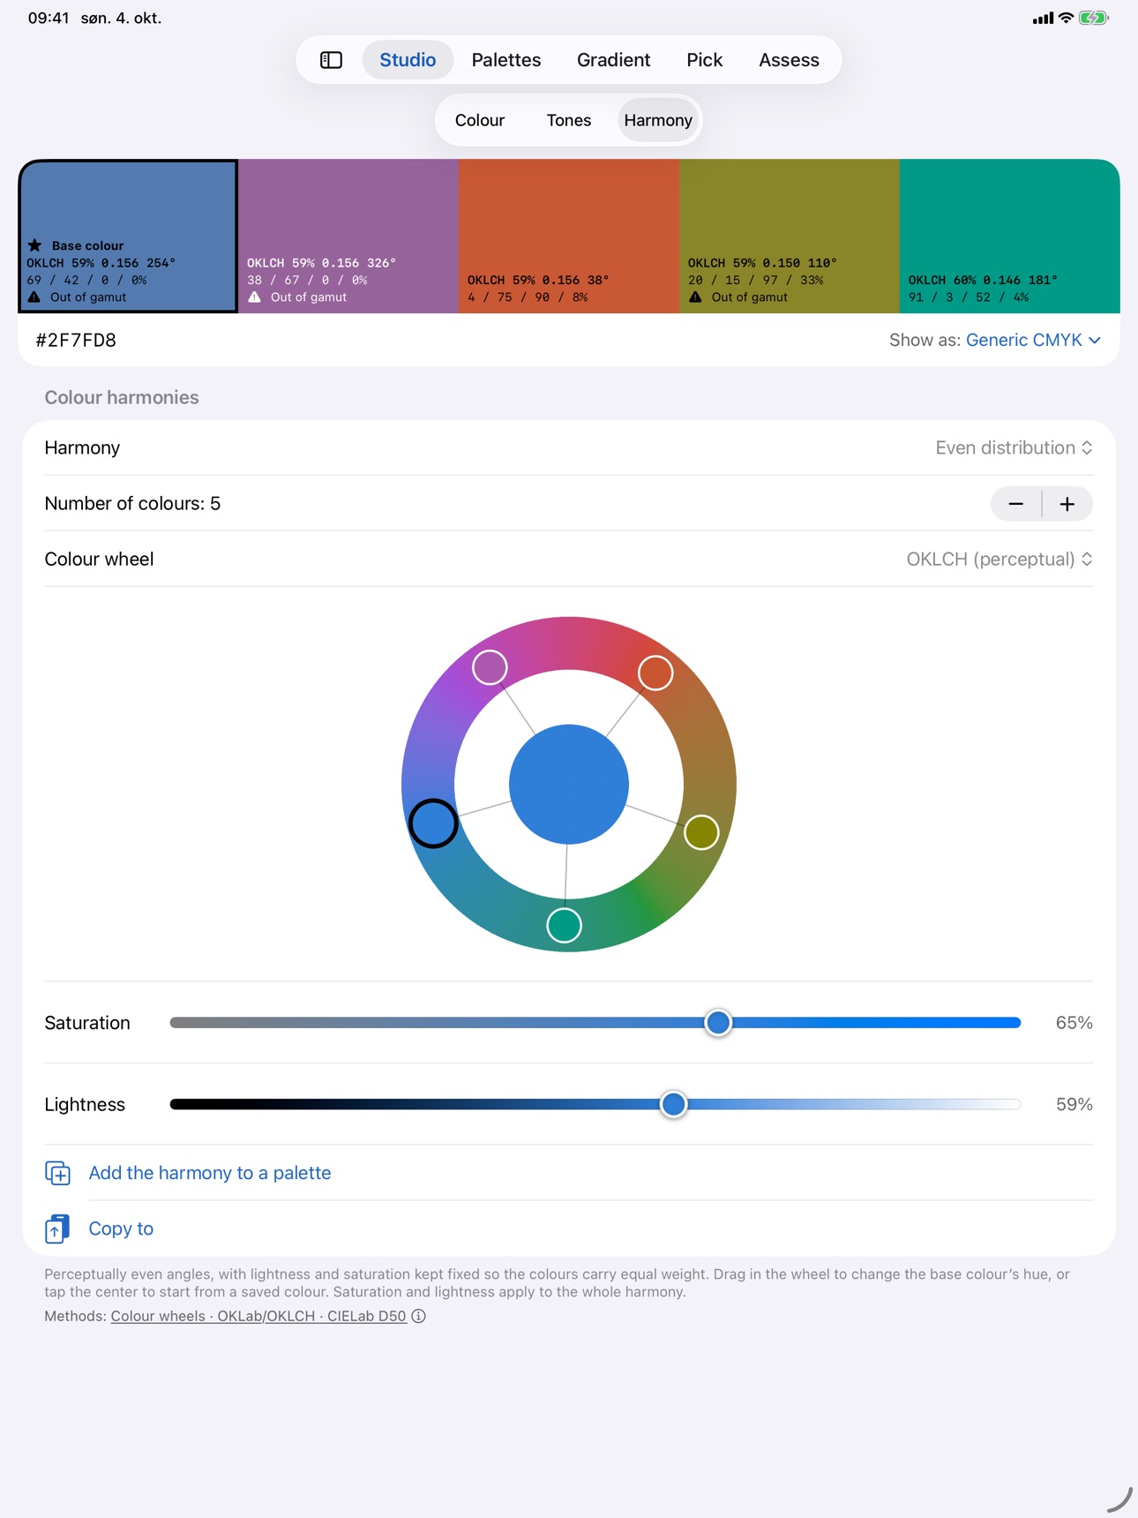
Task: Click the Lightness slider thumb
Action: click(673, 1104)
